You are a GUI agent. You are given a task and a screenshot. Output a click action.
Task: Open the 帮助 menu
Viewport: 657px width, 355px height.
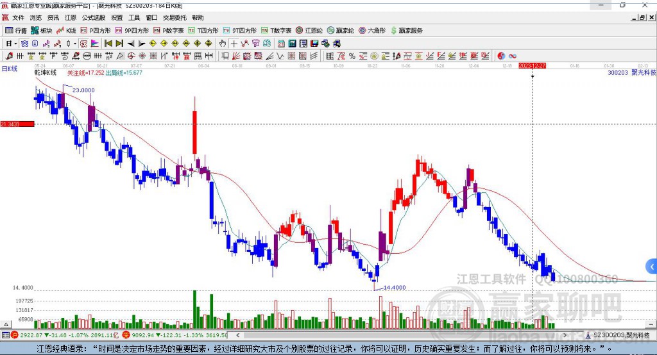[x=198, y=17]
